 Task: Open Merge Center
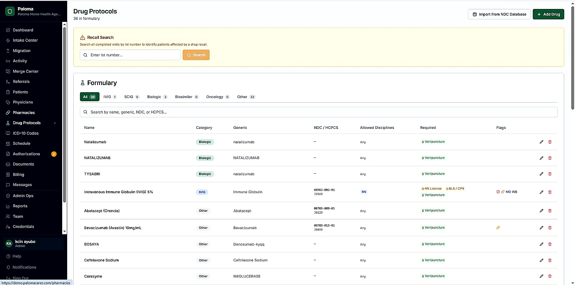(x=26, y=71)
